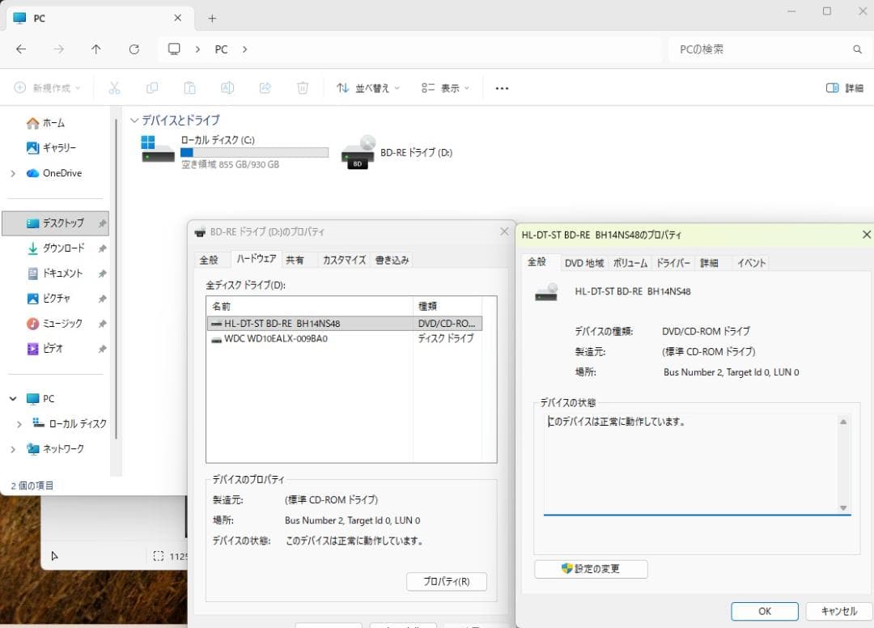The image size is (874, 628).
Task: Open the 表示 view dropdown
Action: point(445,87)
